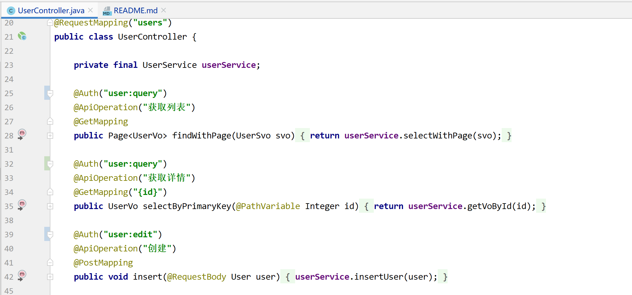632x295 pixels.
Task: Click the "{id}" string in @GetMapping
Action: (148, 192)
